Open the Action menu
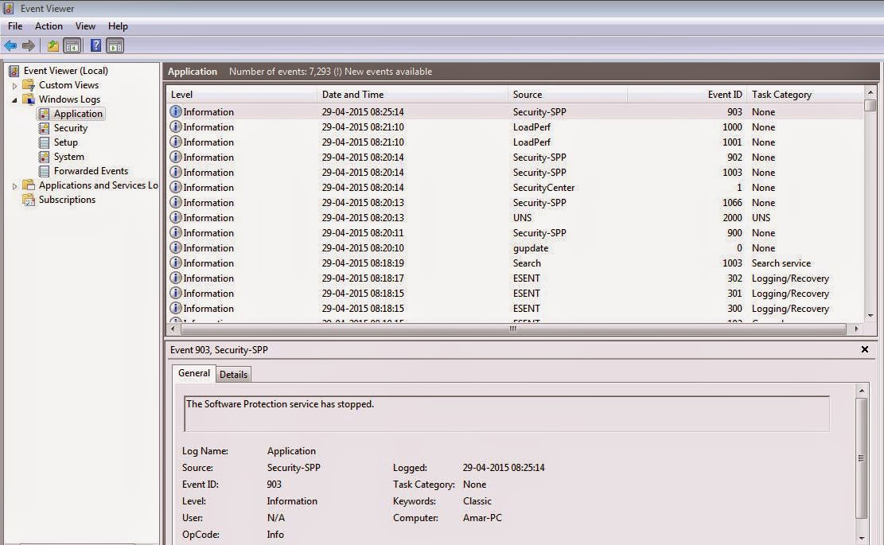The width and height of the screenshot is (884, 545). click(49, 25)
